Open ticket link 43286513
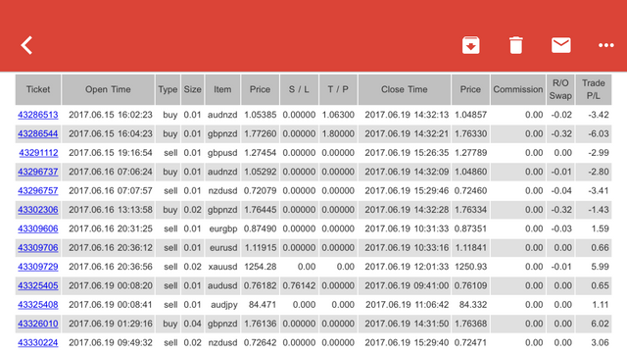The width and height of the screenshot is (627, 353). pyautogui.click(x=38, y=115)
